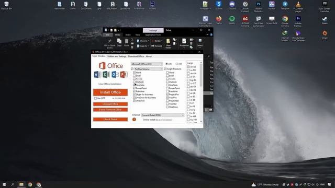Collapse the Explorer ribbon with the chevron
The image size is (335, 188).
click(207, 35)
